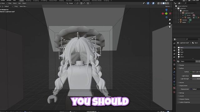Select the Warm material slot
This screenshot has width=200, height=112.
(189, 57)
